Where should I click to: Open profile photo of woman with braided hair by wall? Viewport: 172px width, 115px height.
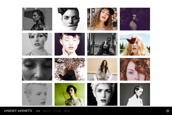[37, 19]
